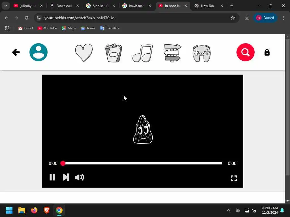Open the popcorn shows category
The image size is (290, 217).
click(x=113, y=53)
